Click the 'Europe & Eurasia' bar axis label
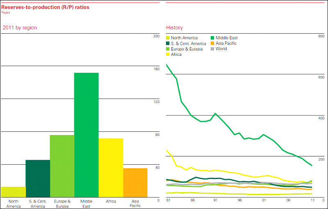The image size is (328, 209). point(62,204)
